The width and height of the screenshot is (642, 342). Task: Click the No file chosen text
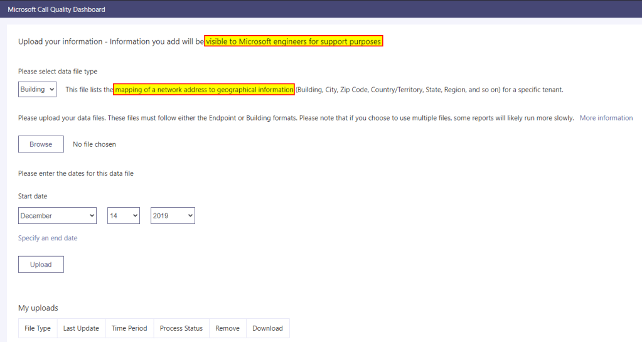pos(94,144)
